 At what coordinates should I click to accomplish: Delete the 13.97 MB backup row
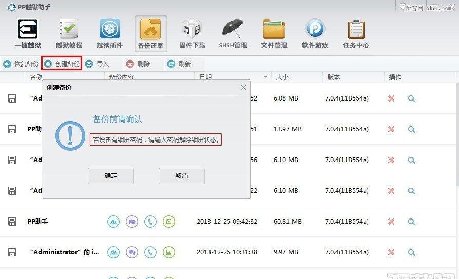point(391,129)
